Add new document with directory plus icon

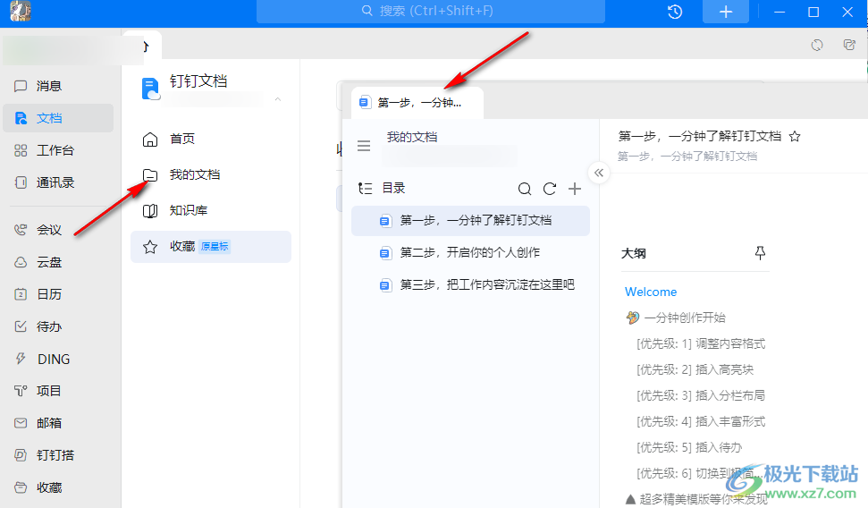click(575, 189)
